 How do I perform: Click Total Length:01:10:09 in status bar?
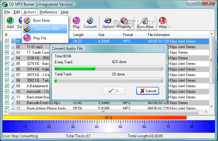(145, 136)
